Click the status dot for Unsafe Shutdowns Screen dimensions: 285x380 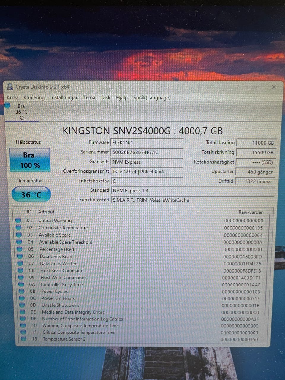click(x=22, y=305)
